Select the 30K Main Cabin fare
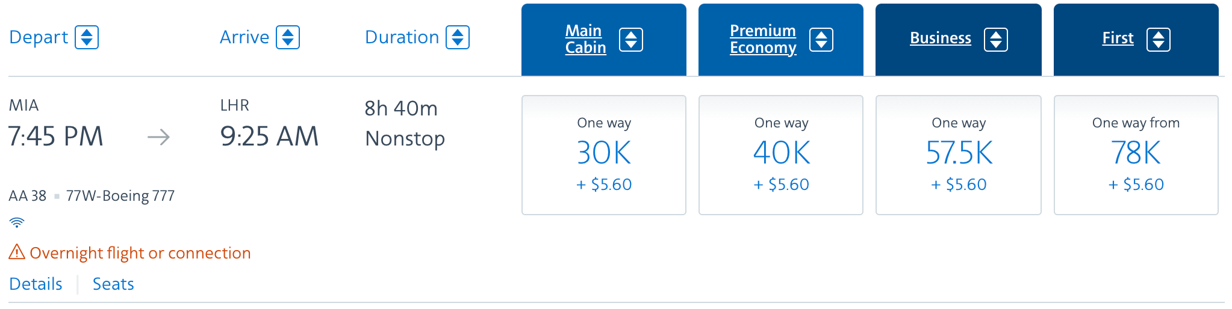 point(604,155)
